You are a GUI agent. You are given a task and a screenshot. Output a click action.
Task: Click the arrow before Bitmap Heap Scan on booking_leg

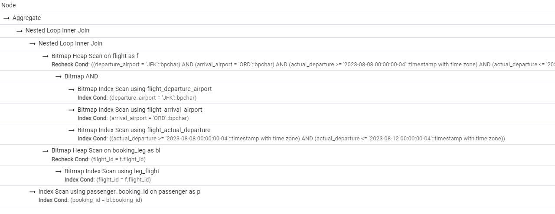(x=45, y=151)
